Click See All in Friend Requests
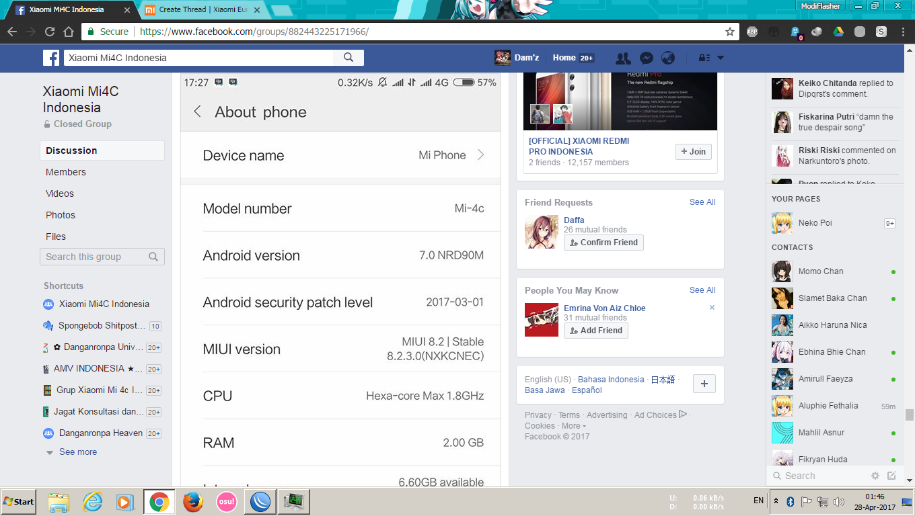915x516 pixels. (x=702, y=202)
